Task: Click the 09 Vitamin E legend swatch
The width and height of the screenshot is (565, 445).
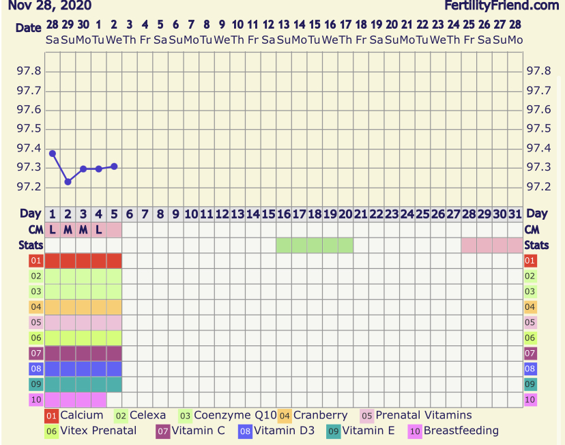Action: point(333,431)
